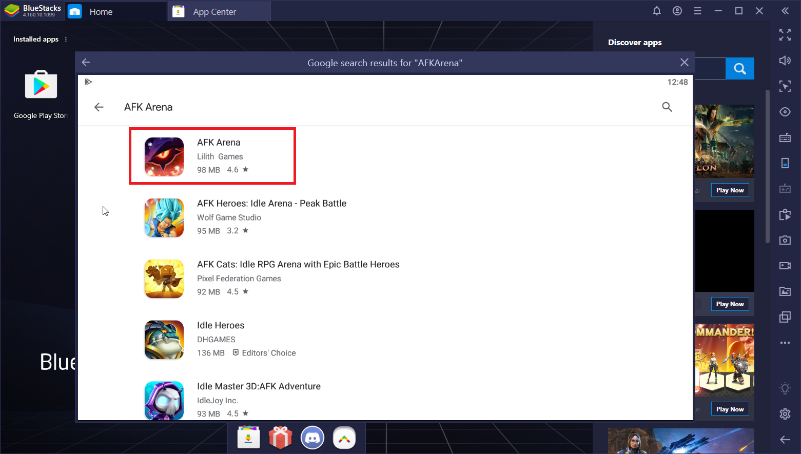Click the blue Discover apps search button
801x454 pixels.
[x=739, y=68]
